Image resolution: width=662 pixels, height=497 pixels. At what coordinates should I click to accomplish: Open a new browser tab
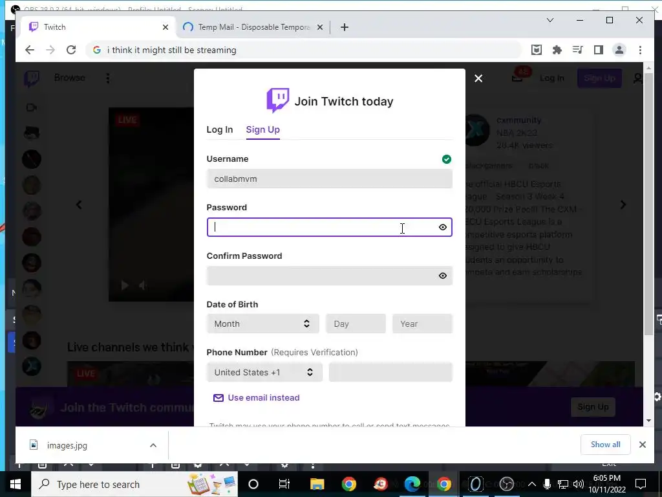pyautogui.click(x=345, y=27)
